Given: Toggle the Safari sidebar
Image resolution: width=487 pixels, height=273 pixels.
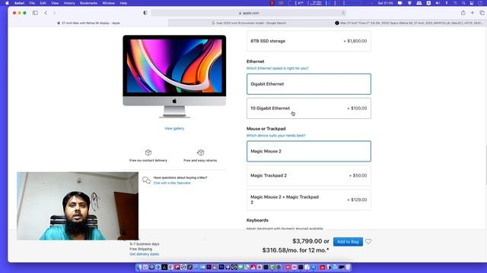Looking at the screenshot, I should [35, 13].
